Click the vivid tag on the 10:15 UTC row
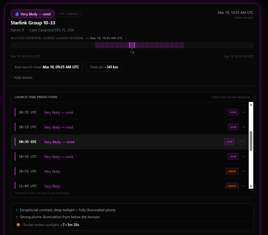This screenshot has width=268, height=235. point(233,112)
